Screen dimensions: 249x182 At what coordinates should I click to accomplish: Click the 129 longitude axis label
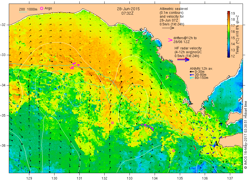pyautogui.click(x=29, y=178)
